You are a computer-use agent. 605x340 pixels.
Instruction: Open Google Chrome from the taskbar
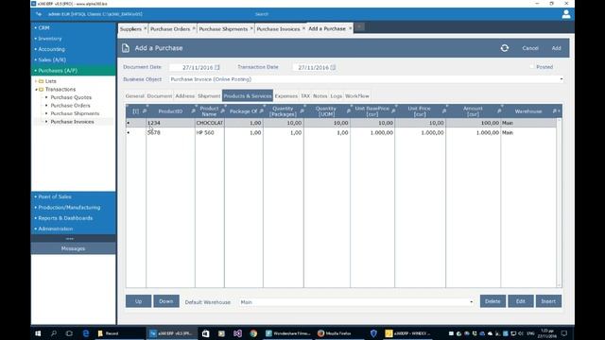(x=253, y=333)
